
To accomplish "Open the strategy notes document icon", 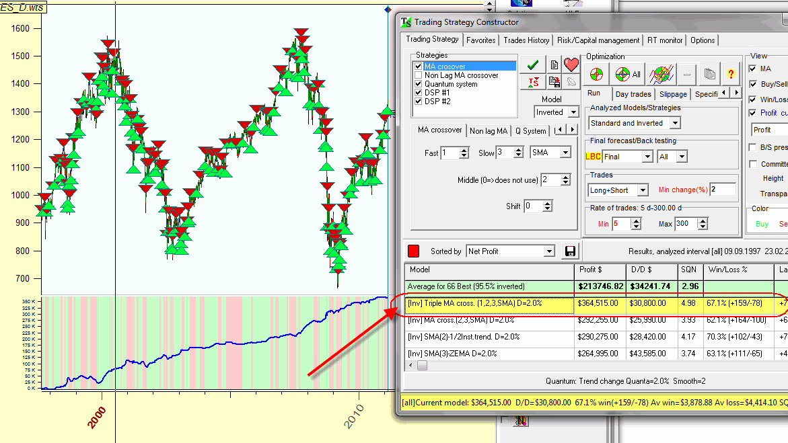I will coord(554,64).
